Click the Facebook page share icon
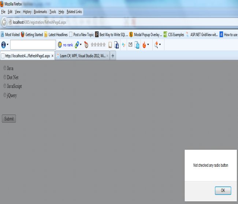This screenshot has height=204, width=238. (x=116, y=45)
